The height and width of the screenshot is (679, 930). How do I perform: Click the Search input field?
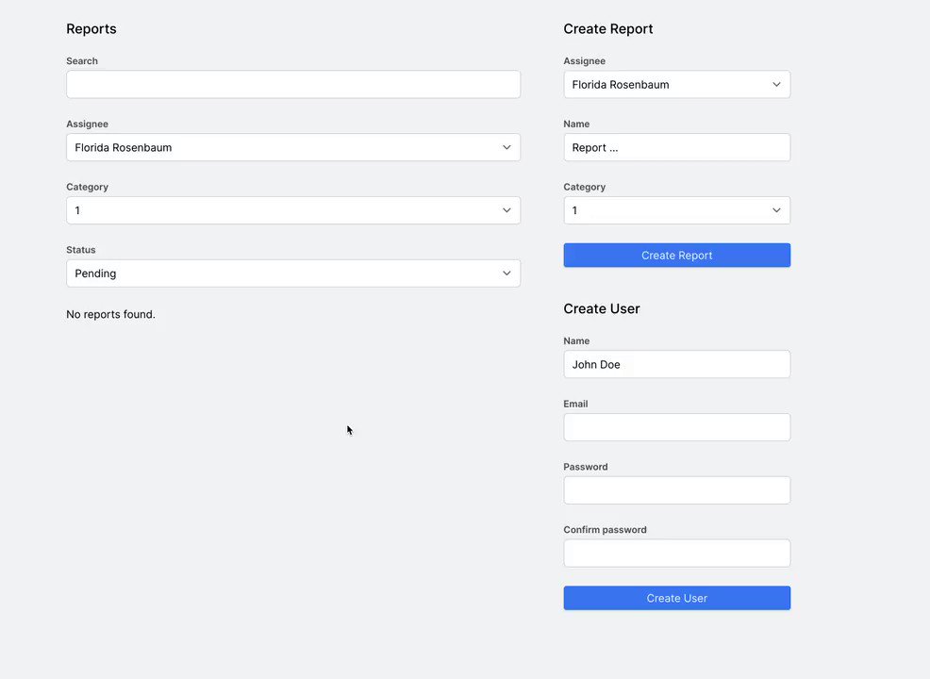click(292, 84)
